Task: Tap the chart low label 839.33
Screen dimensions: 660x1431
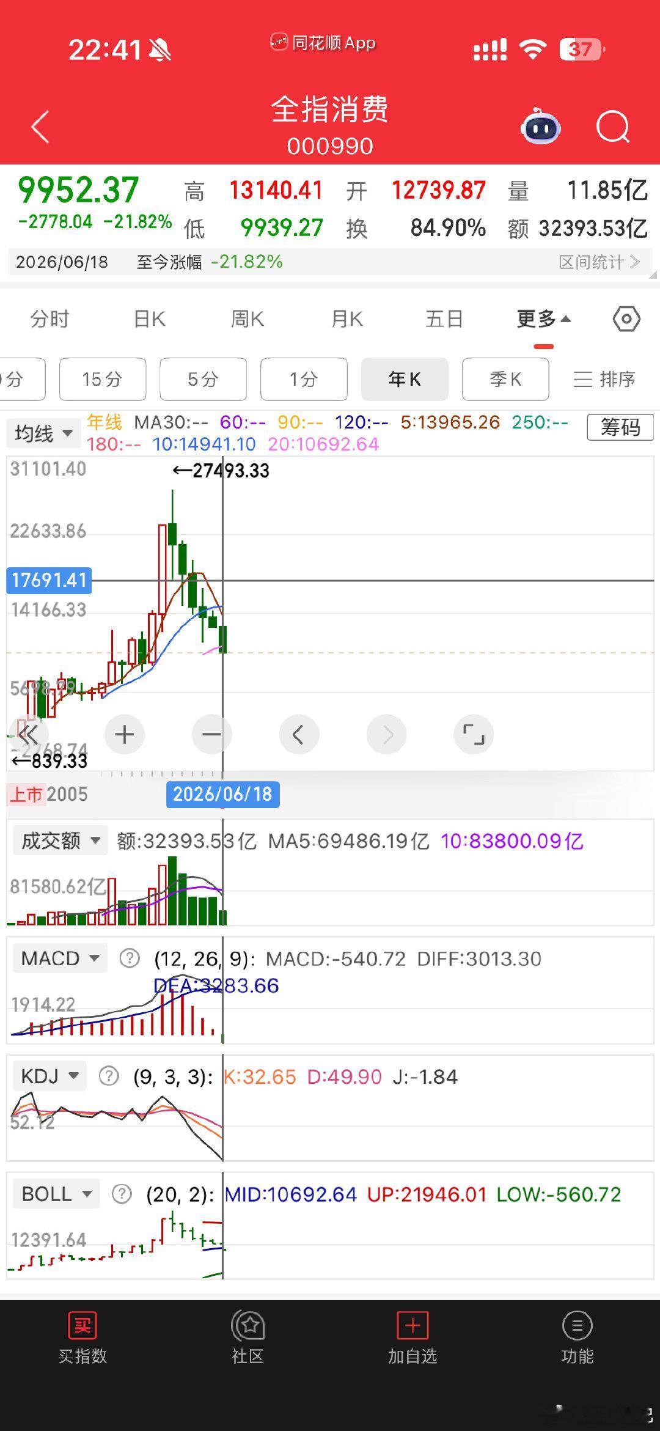Action: click(x=50, y=761)
